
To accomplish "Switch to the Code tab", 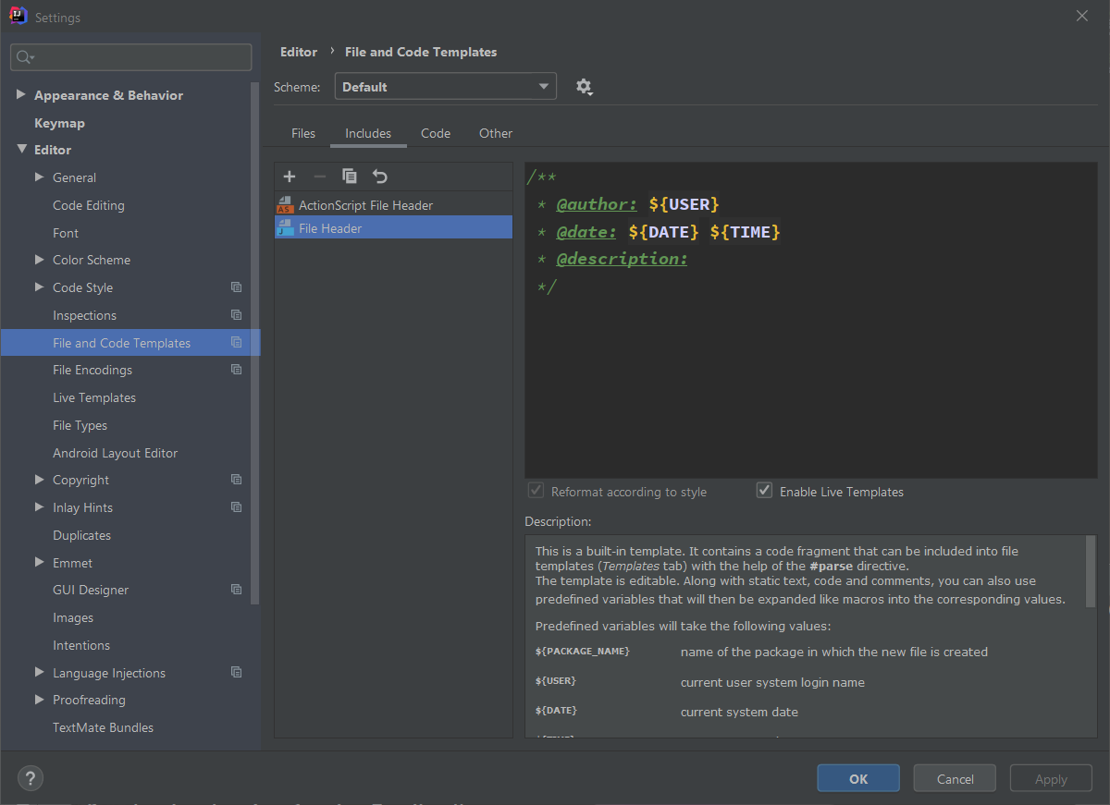I will [435, 133].
